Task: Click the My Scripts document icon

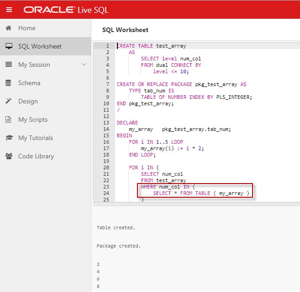Action: coord(8,119)
